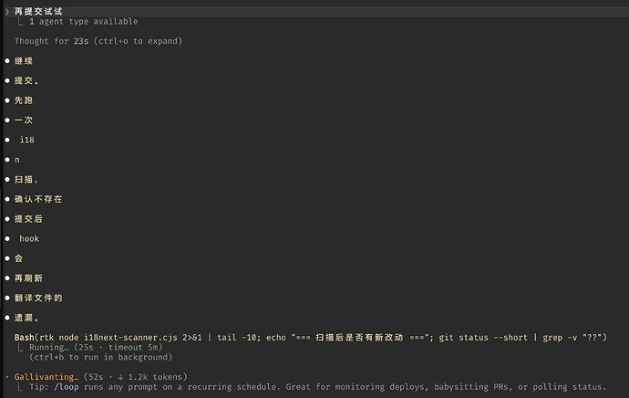Click the 遗漏。 line
Image resolution: width=629 pixels, height=398 pixels.
click(x=26, y=318)
